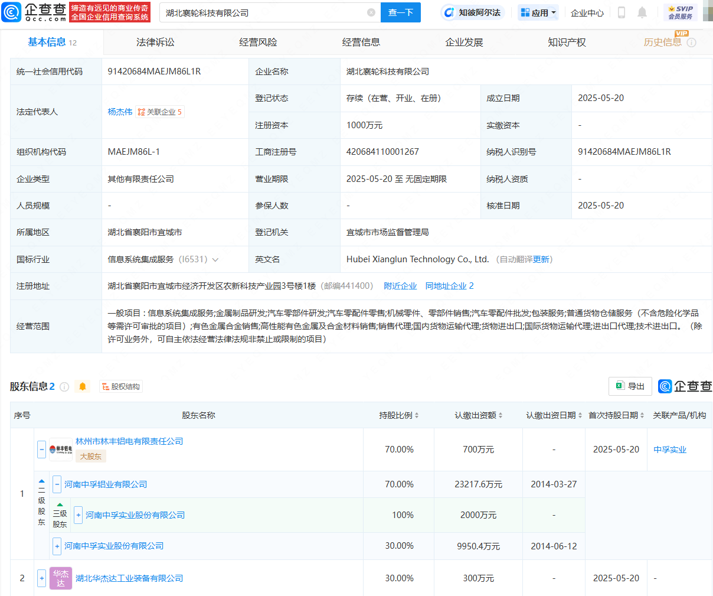Open 企业中心 link
The image size is (713, 596).
[x=587, y=12]
